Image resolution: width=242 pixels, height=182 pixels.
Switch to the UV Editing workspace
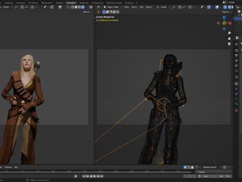click(33, 3)
